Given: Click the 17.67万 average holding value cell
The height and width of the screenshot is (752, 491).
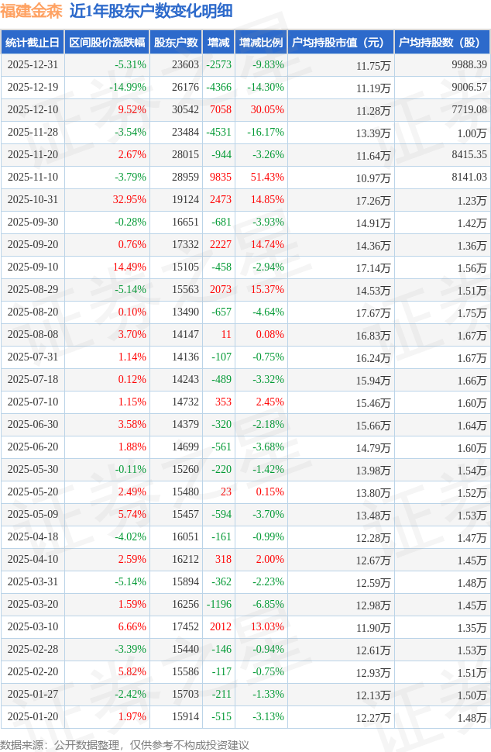Looking at the screenshot, I should pos(373,312).
